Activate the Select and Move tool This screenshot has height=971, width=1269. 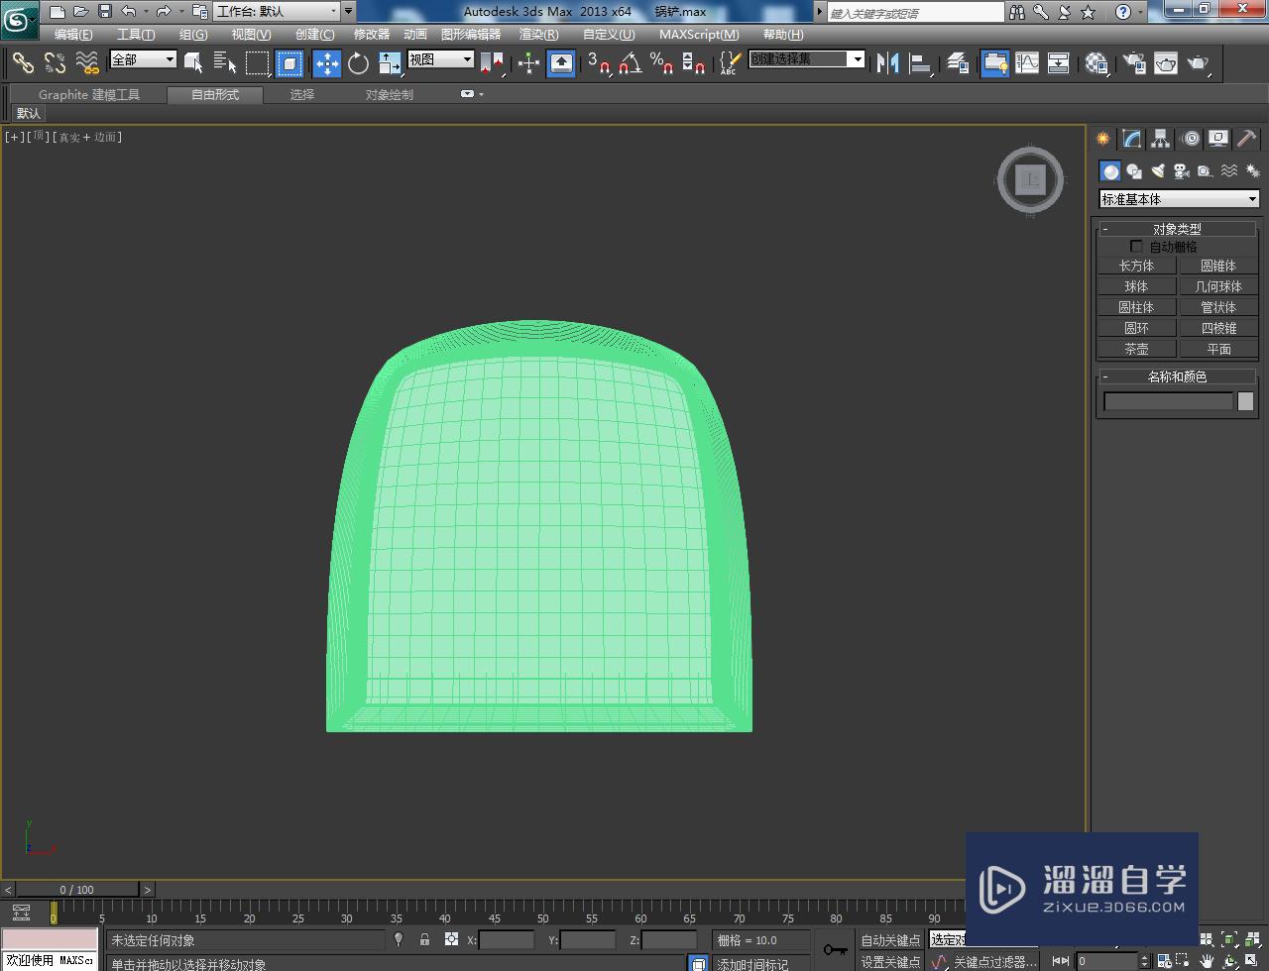pyautogui.click(x=326, y=63)
